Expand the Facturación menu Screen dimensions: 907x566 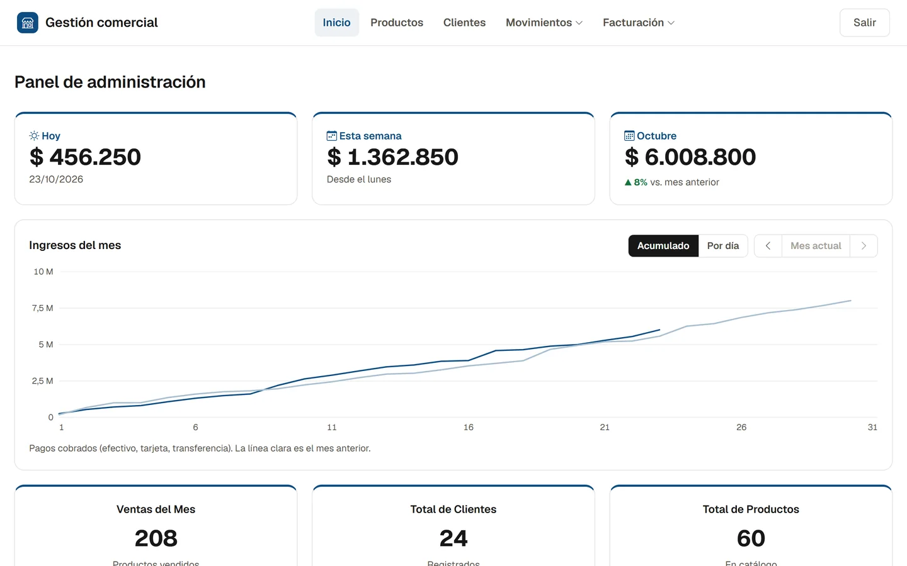pos(638,23)
